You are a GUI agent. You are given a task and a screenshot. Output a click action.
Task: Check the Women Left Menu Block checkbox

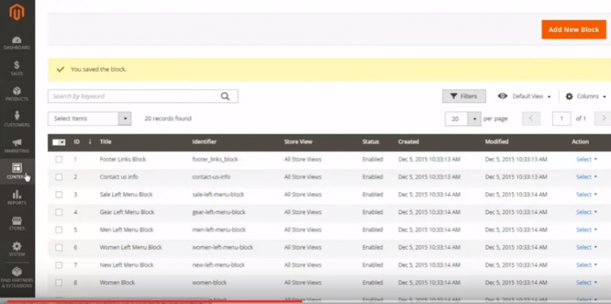tap(59, 248)
